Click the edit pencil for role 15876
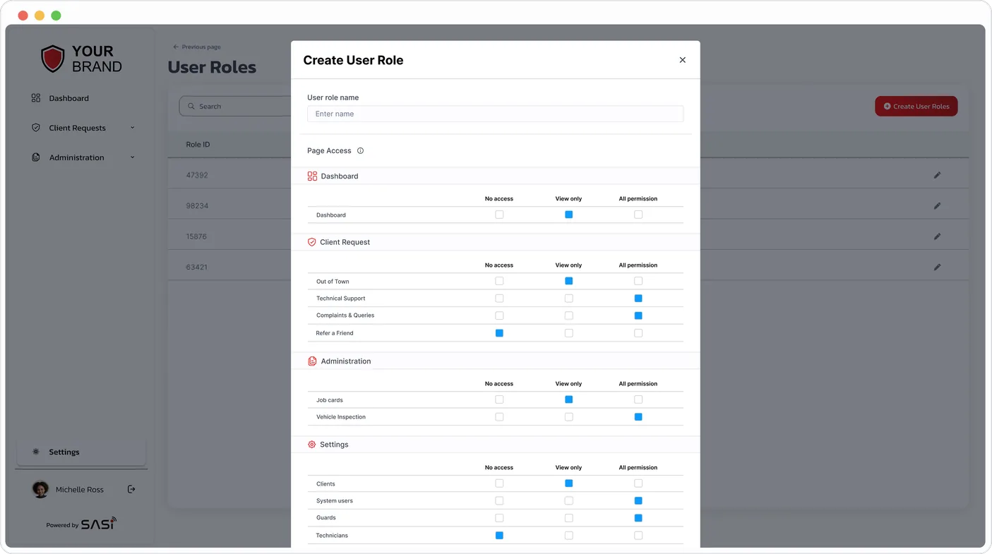Viewport: 992px width, 554px height. point(937,236)
